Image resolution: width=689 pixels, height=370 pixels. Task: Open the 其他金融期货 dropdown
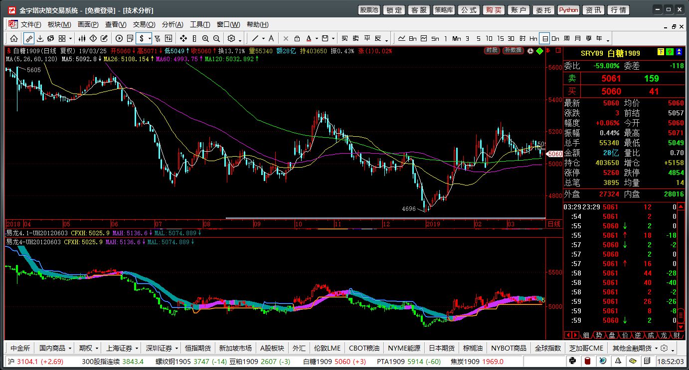pos(635,348)
